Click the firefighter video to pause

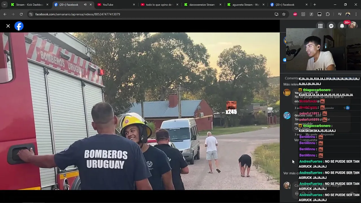(x=140, y=111)
